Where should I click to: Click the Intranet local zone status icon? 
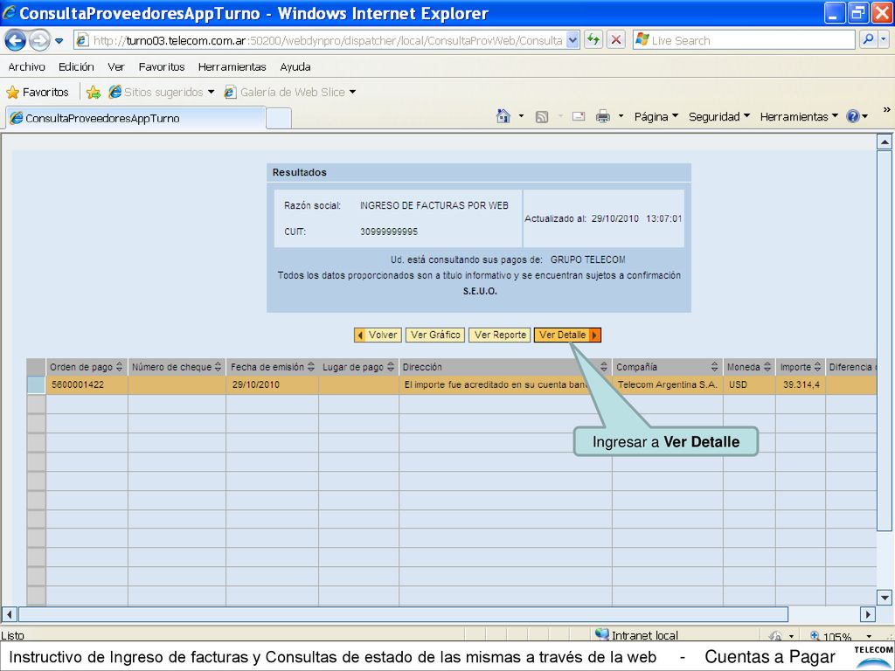click(x=602, y=634)
